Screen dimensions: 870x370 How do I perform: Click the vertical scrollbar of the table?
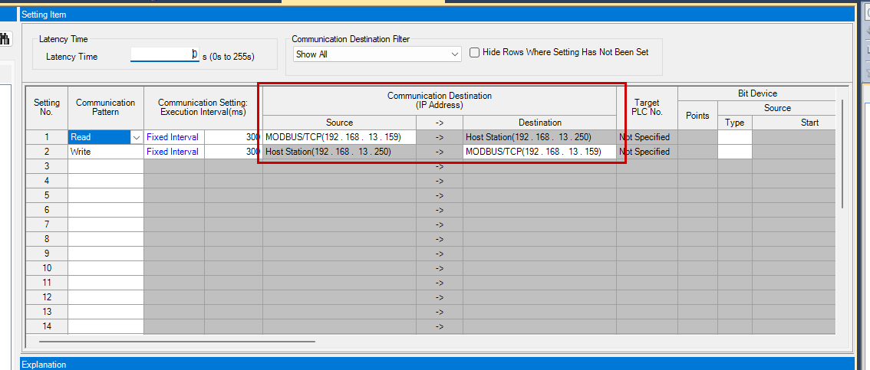(843, 154)
